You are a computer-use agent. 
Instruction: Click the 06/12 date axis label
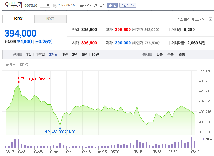click(x=195, y=152)
